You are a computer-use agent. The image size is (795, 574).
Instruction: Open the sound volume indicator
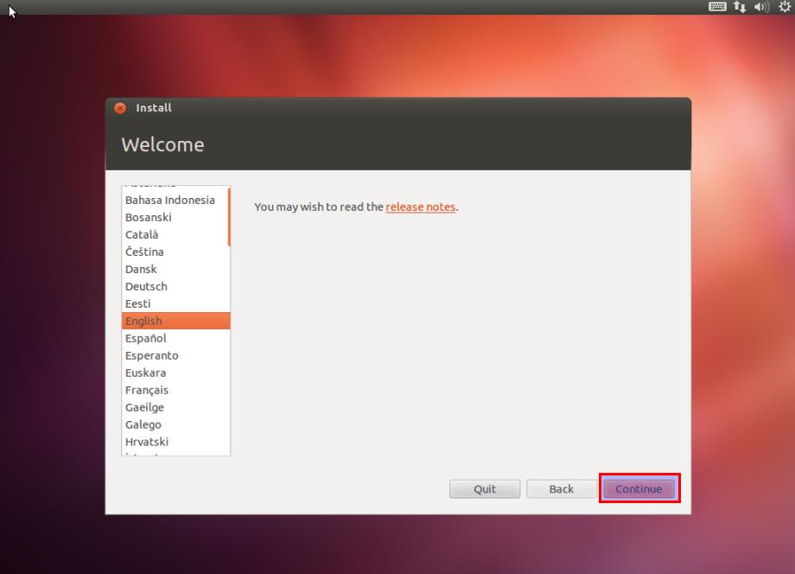[x=761, y=7]
